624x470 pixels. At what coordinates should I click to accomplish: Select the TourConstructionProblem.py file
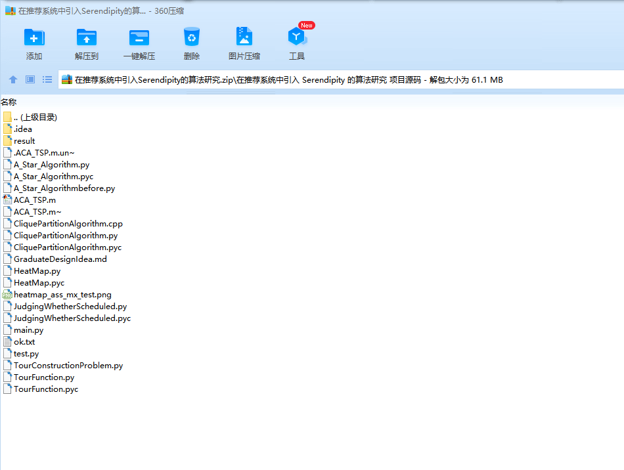click(x=68, y=366)
